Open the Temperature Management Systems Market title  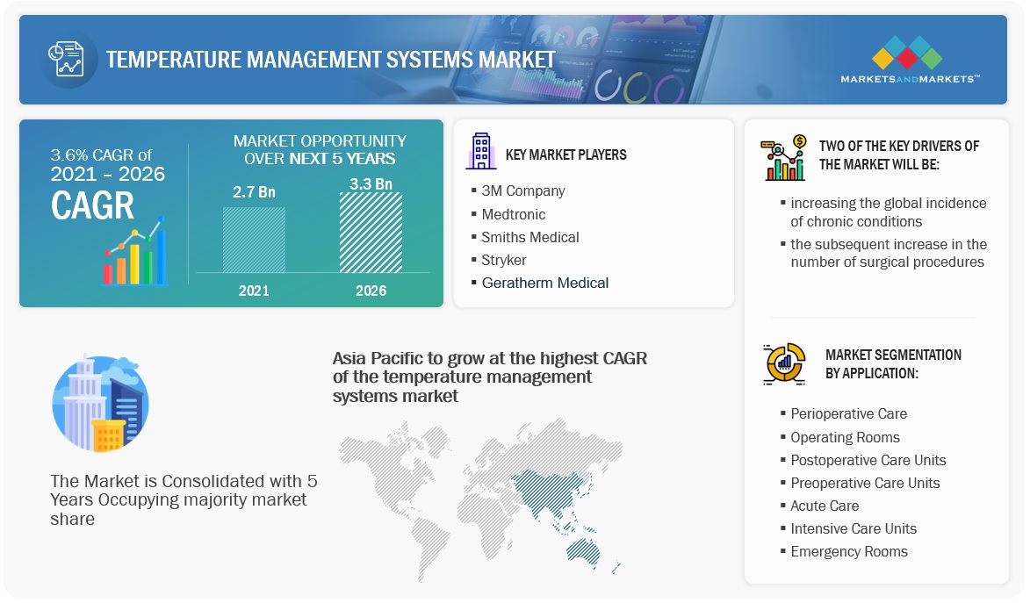pos(329,60)
